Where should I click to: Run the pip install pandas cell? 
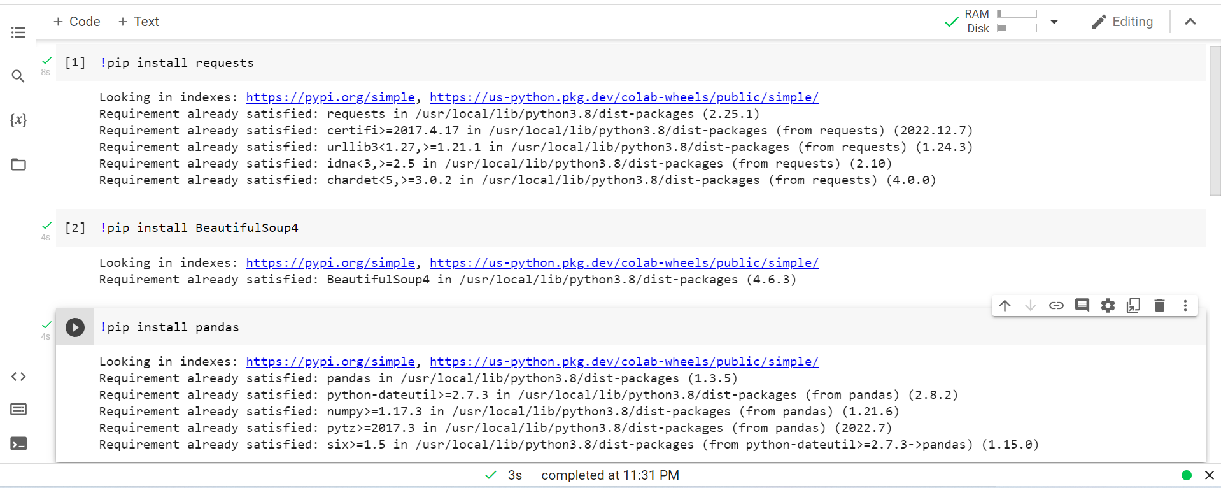74,327
